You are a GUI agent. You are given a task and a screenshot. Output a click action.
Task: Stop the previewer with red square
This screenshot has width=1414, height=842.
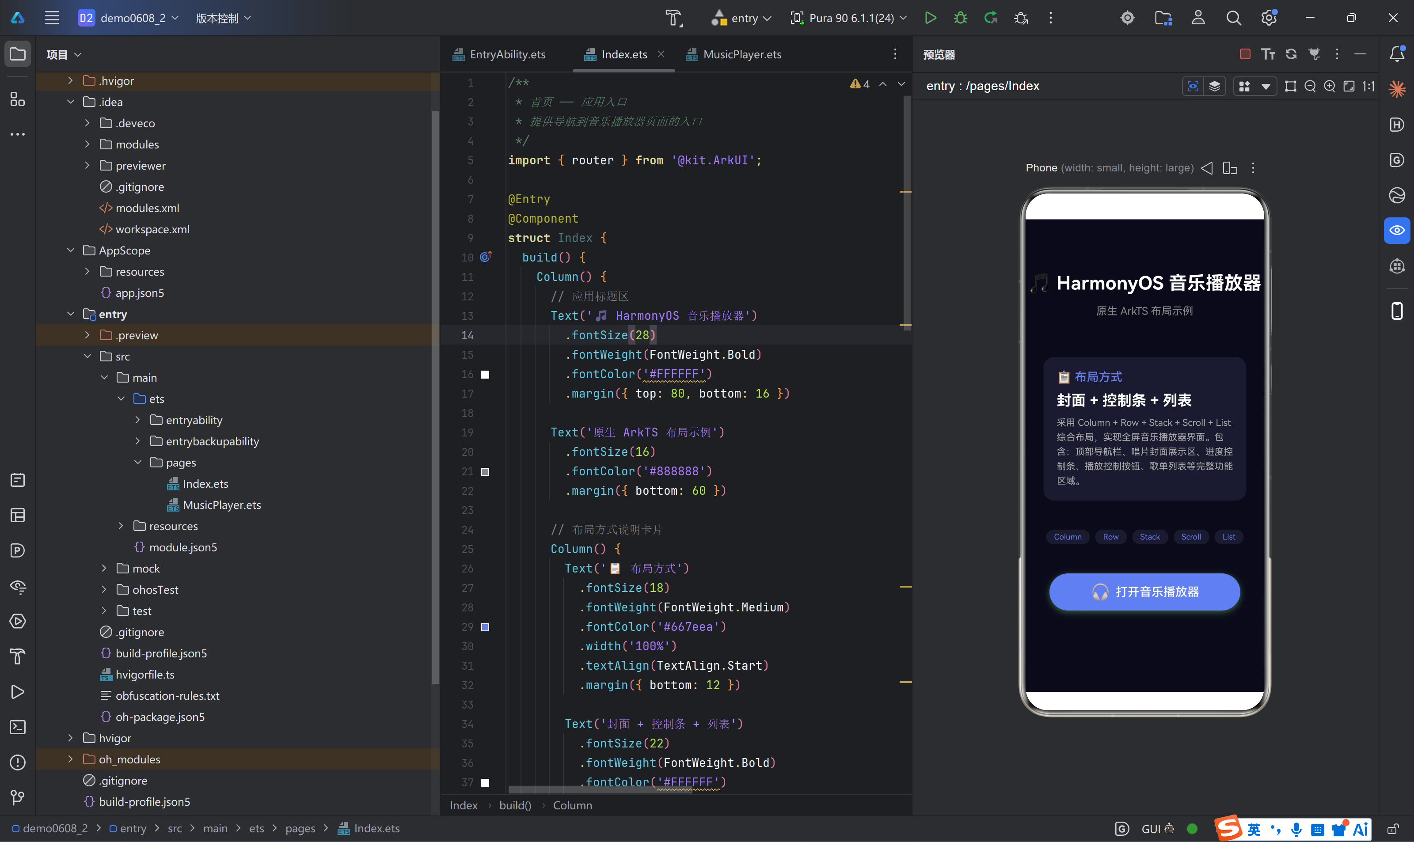(x=1246, y=54)
